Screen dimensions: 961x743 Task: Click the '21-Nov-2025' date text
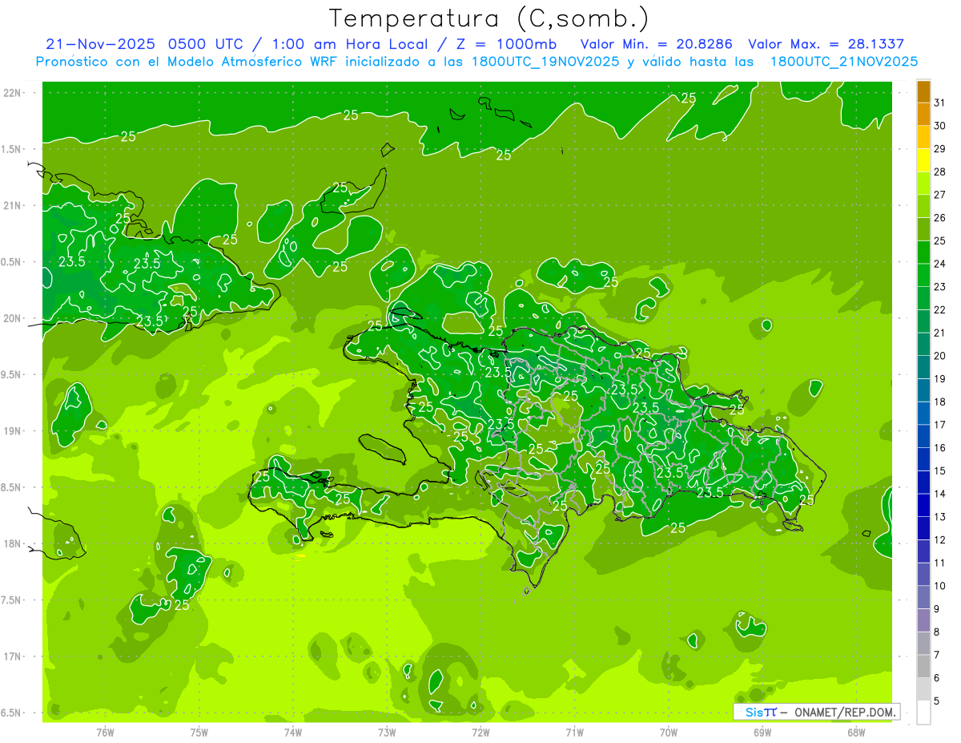101,44
